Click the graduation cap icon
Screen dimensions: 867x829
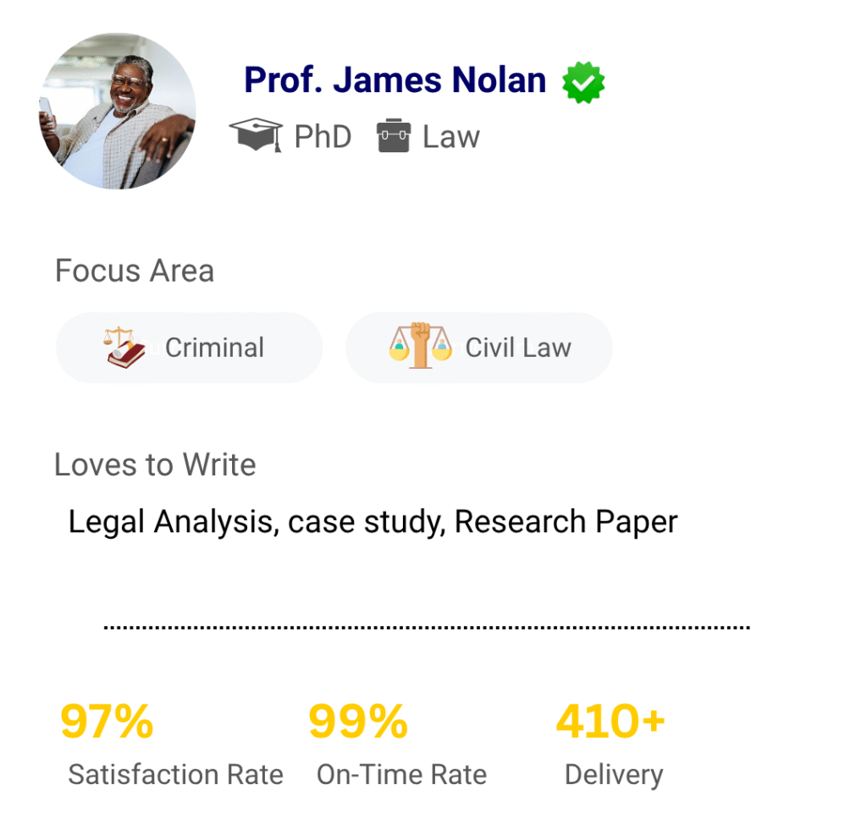(x=256, y=135)
